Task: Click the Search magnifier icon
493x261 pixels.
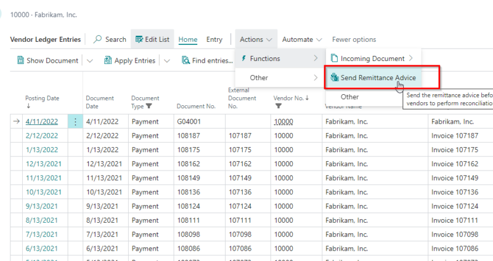Action: coord(98,39)
